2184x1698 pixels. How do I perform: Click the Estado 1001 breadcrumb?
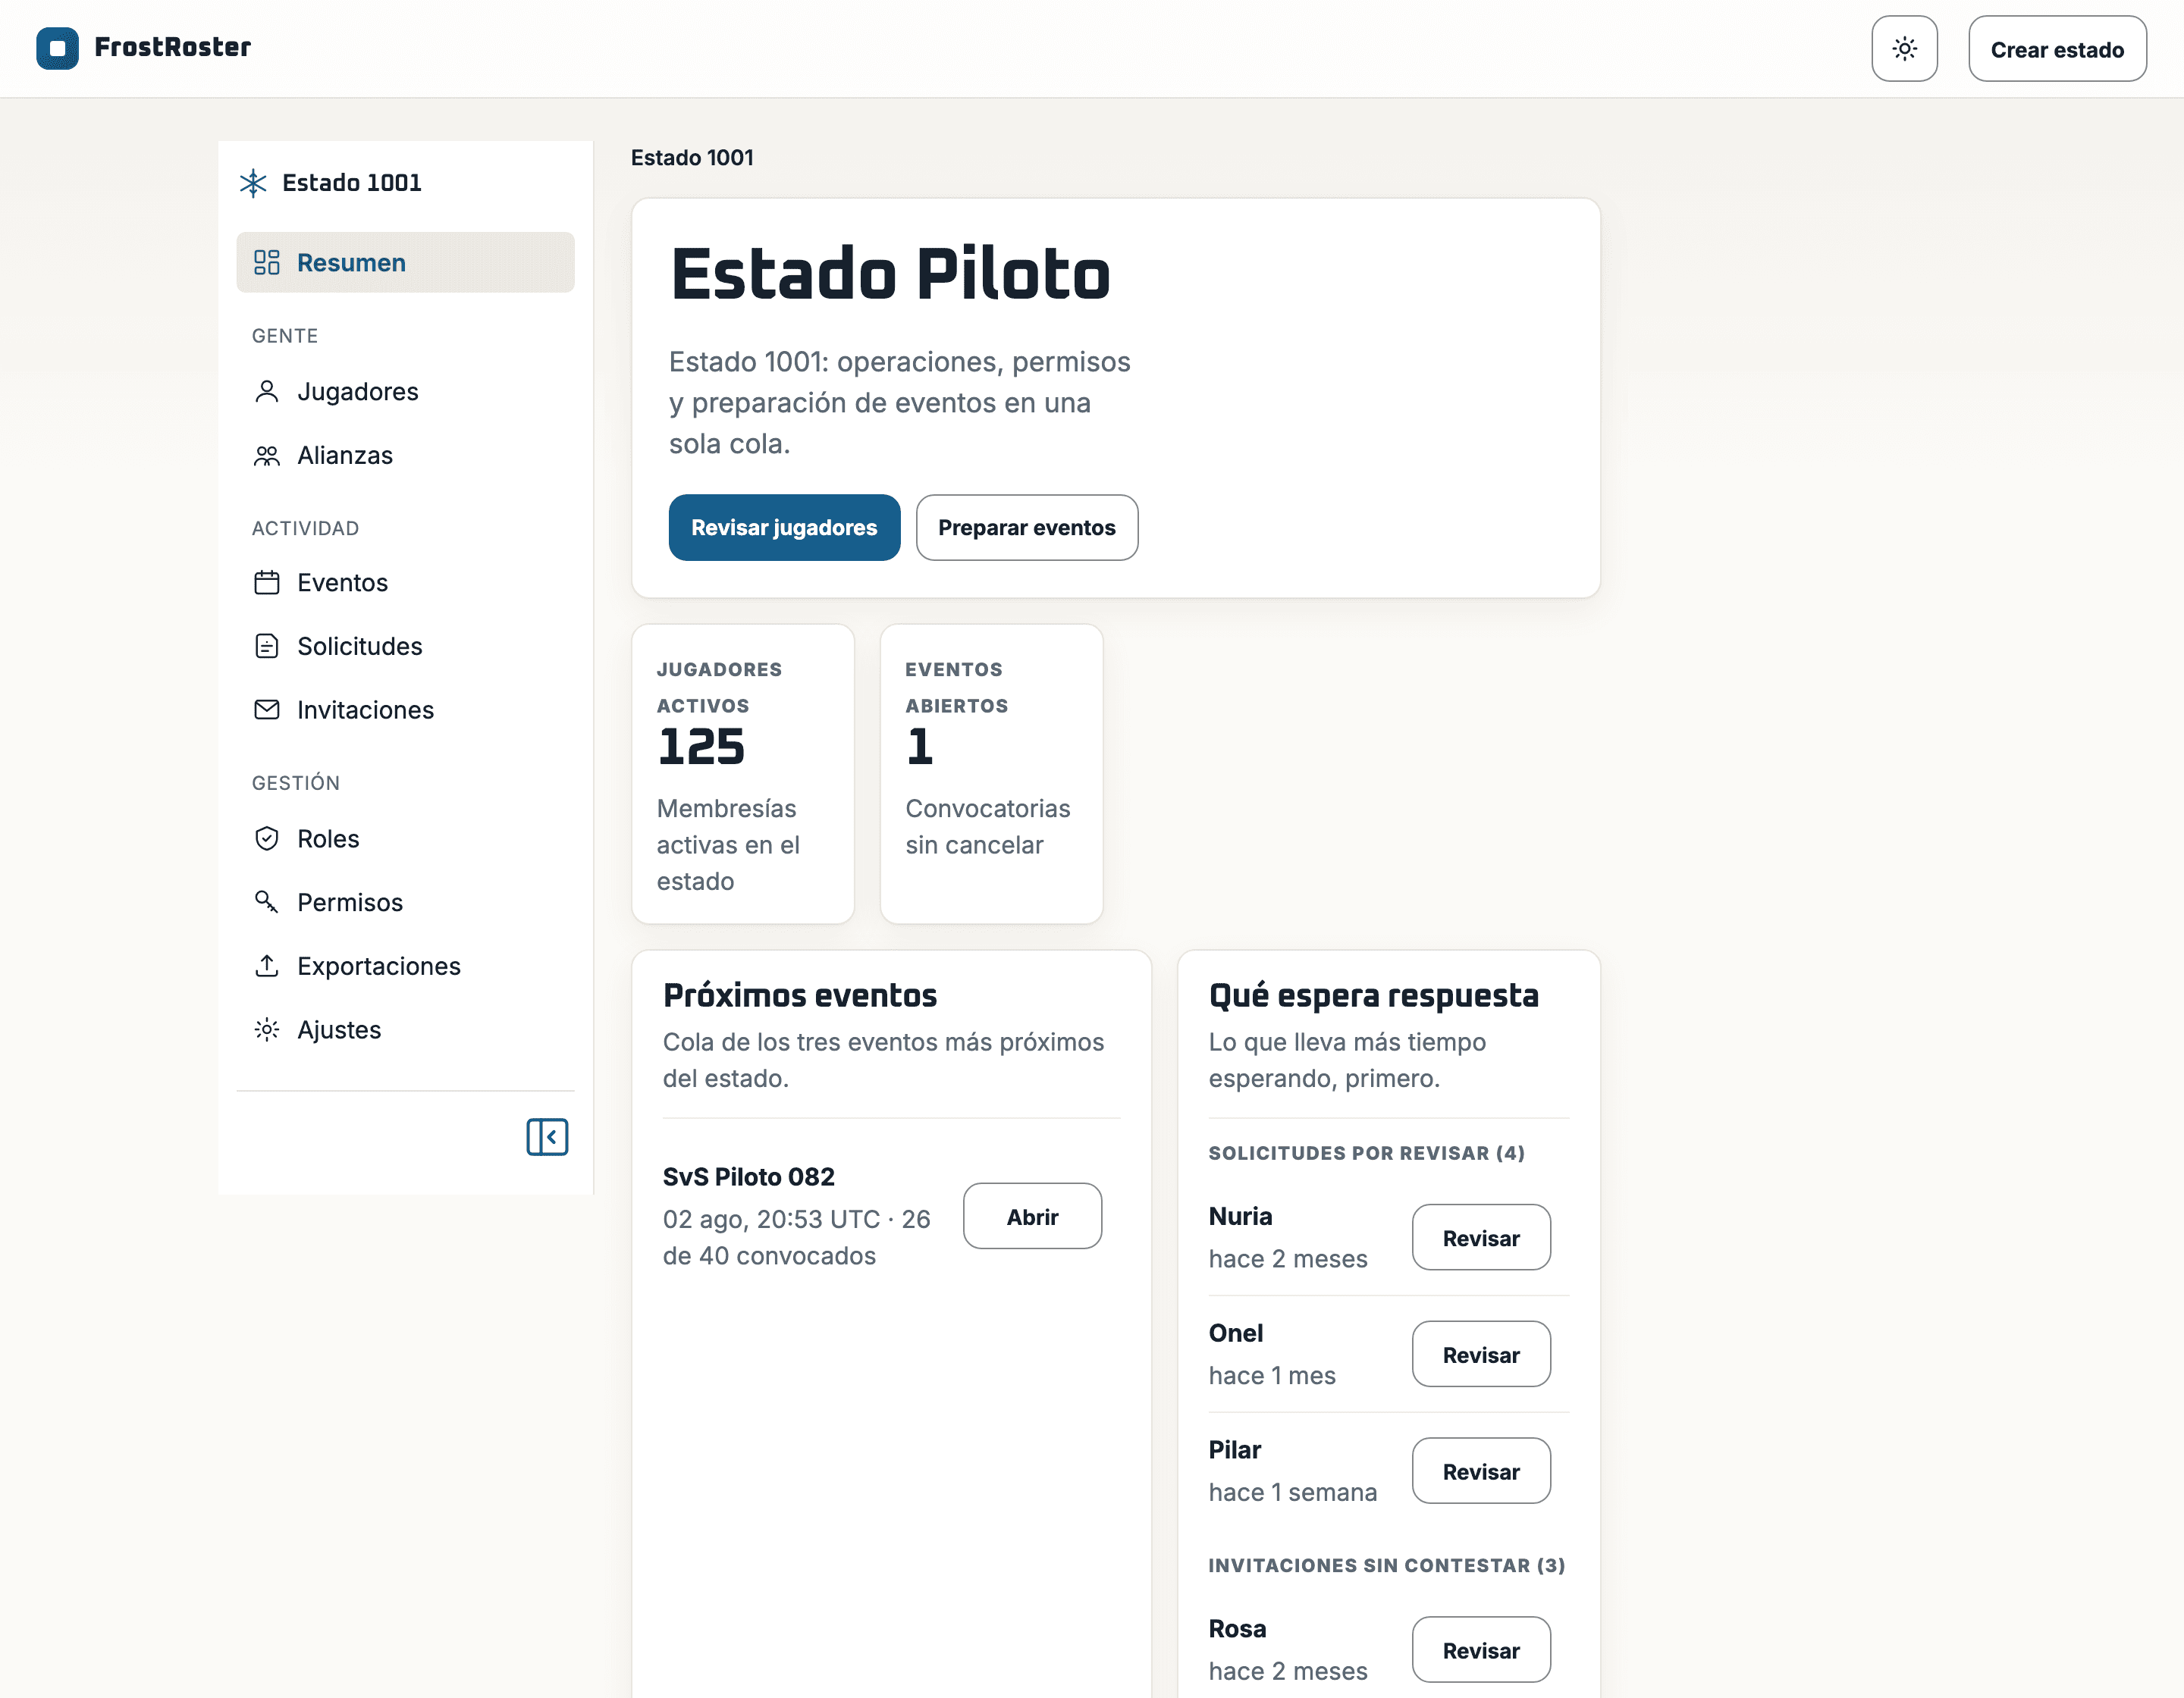pyautogui.click(x=692, y=158)
